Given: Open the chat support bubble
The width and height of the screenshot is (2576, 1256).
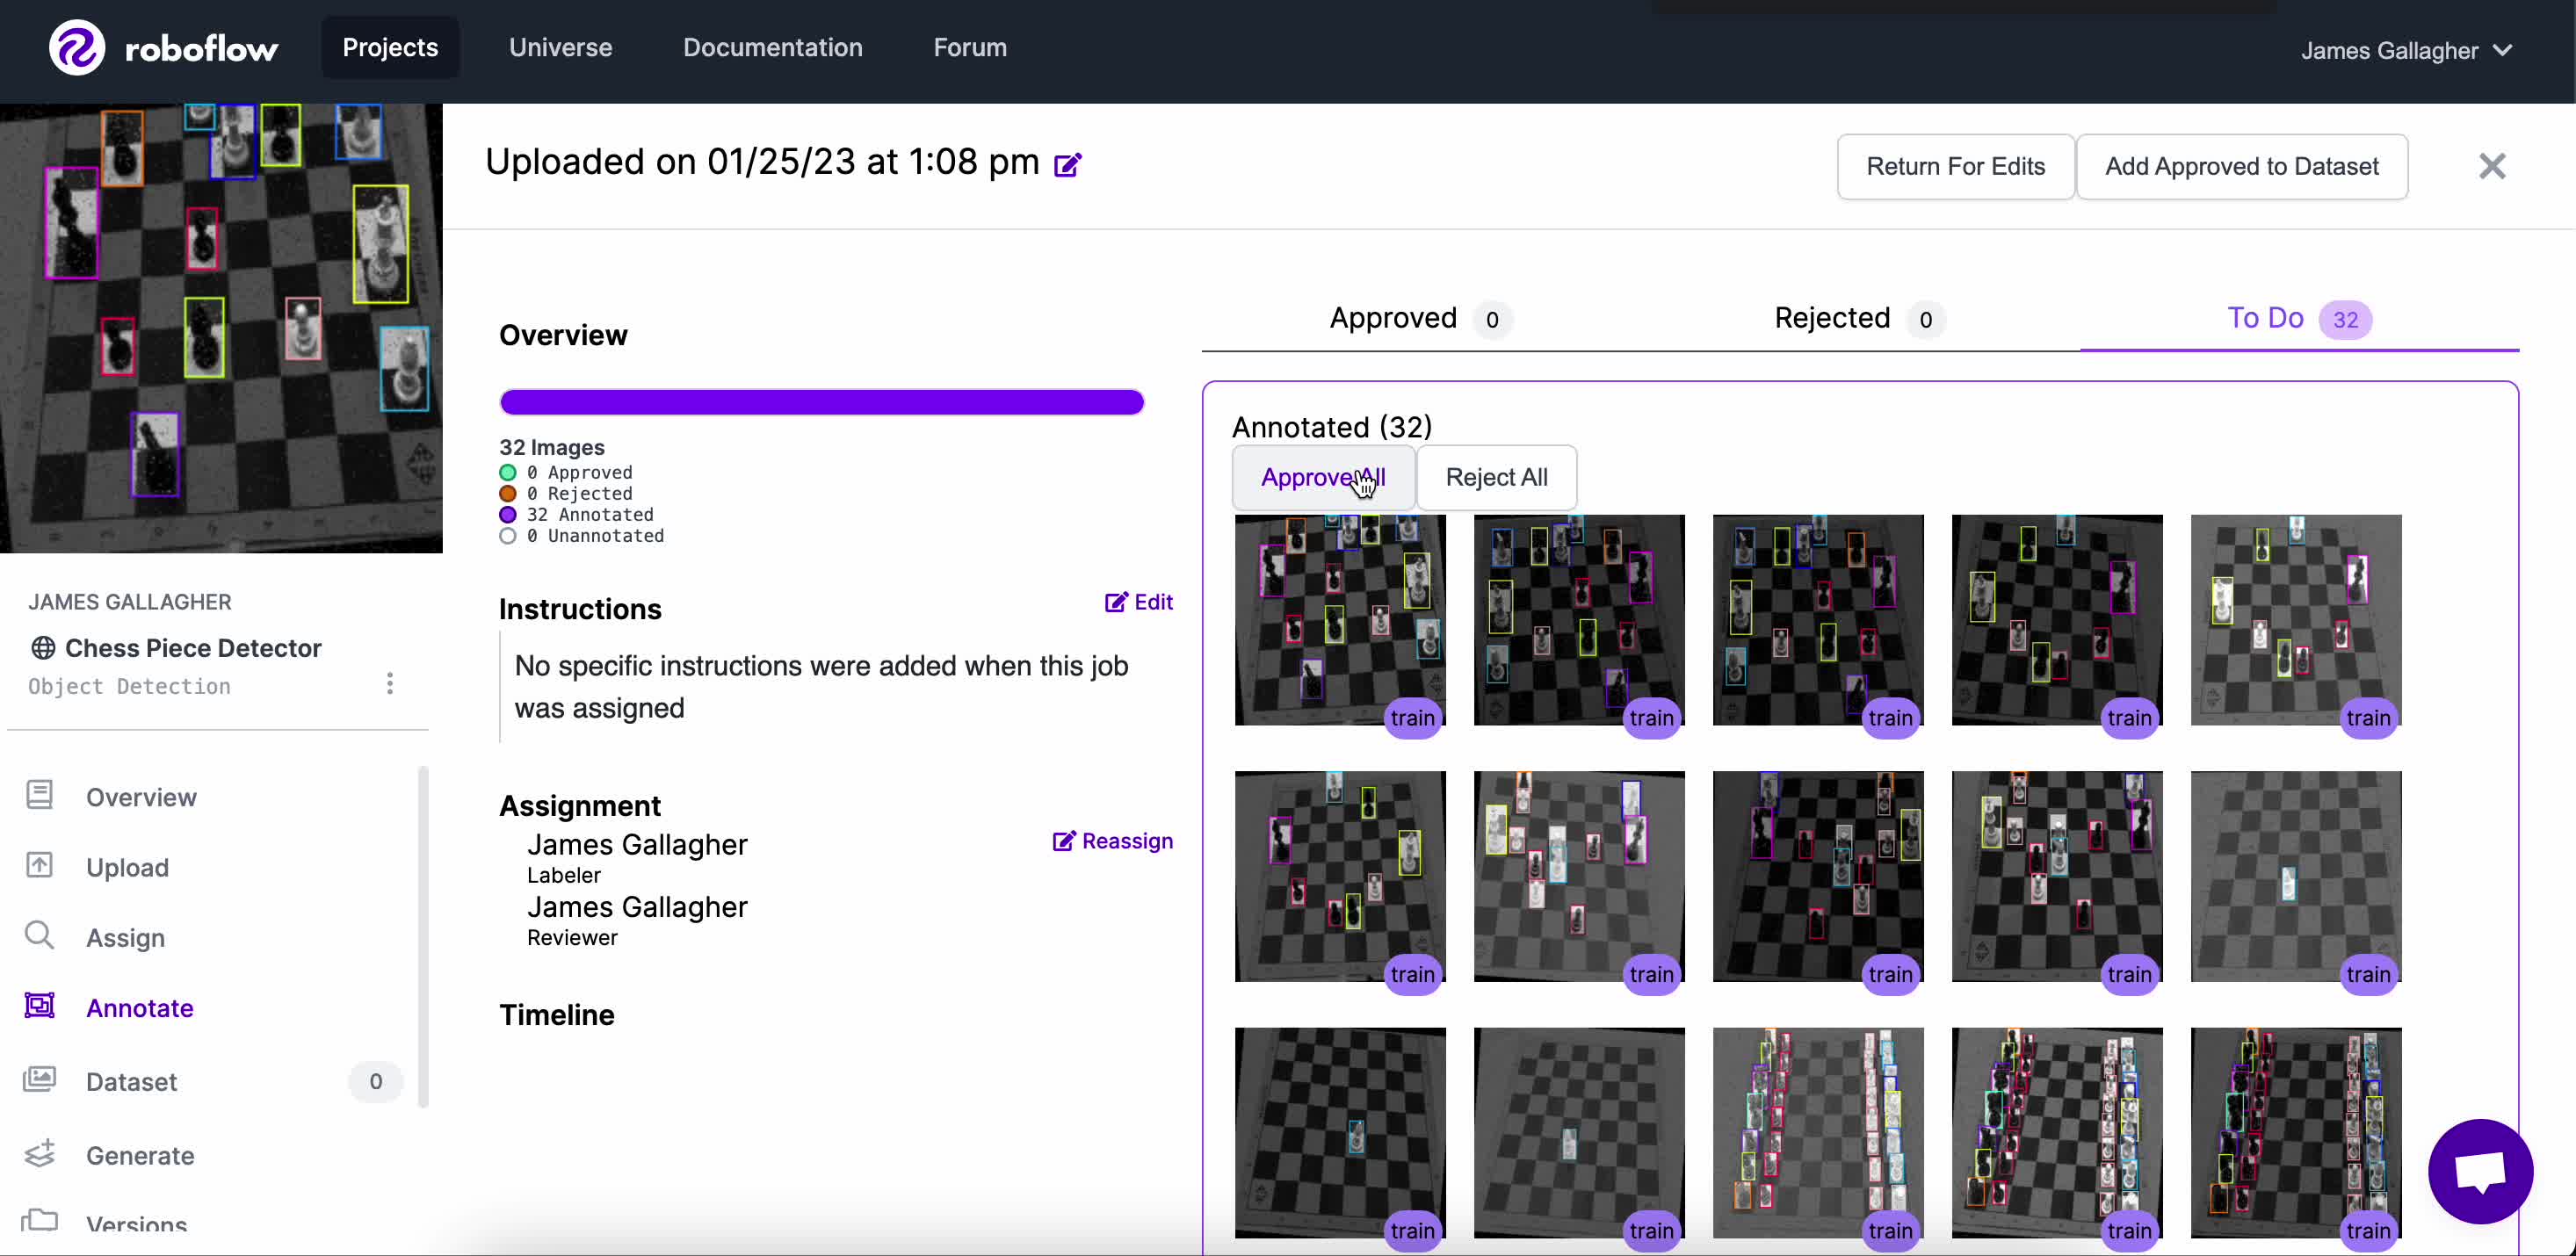Looking at the screenshot, I should pyautogui.click(x=2479, y=1170).
